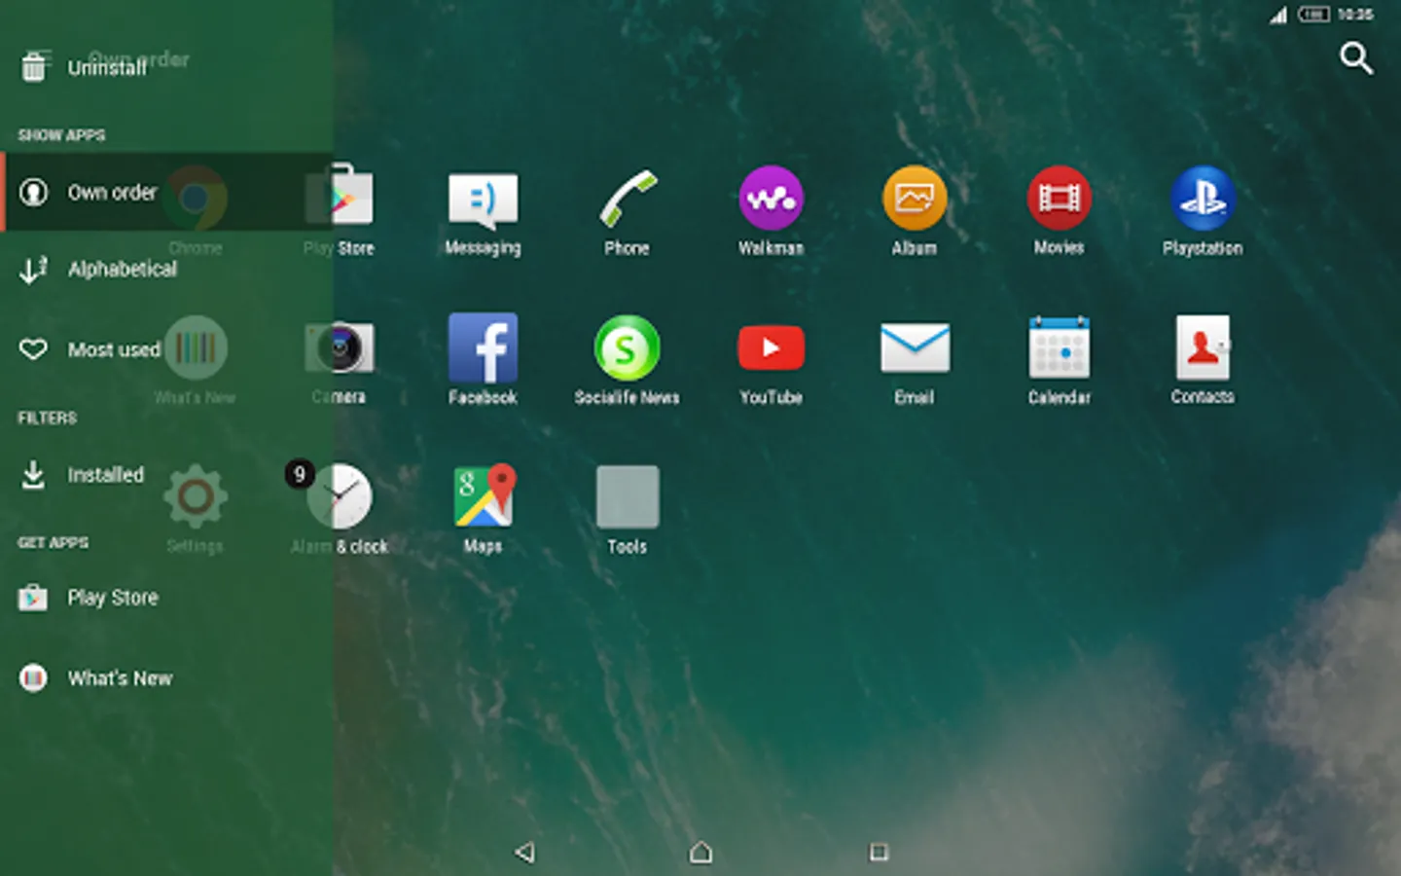The image size is (1401, 876).
Task: Check the battery indicator in status bar
Action: tap(1313, 15)
